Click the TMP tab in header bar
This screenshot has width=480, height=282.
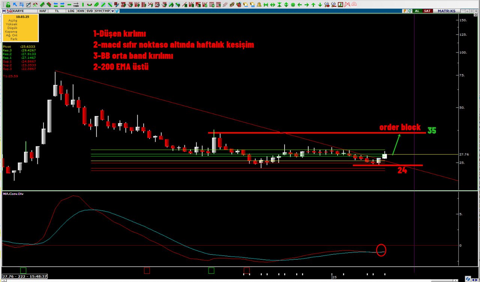coord(106,11)
